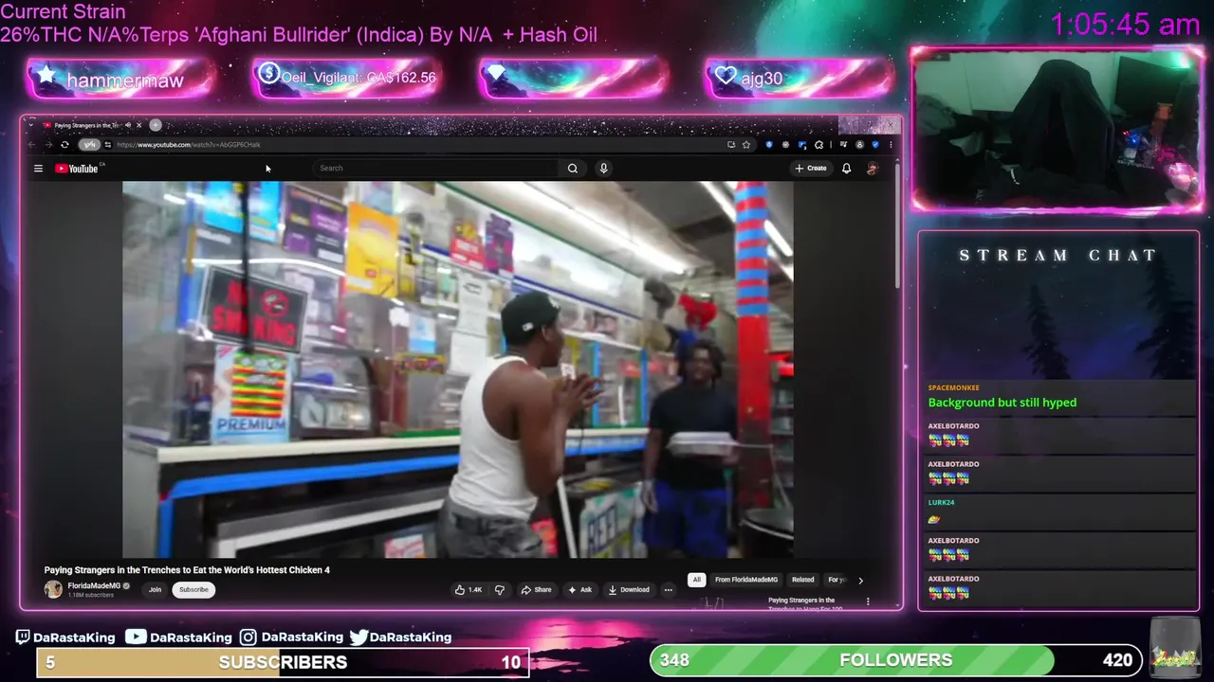Click the Twitch DaRastaKing handle
The width and height of the screenshot is (1214, 682).
65,637
